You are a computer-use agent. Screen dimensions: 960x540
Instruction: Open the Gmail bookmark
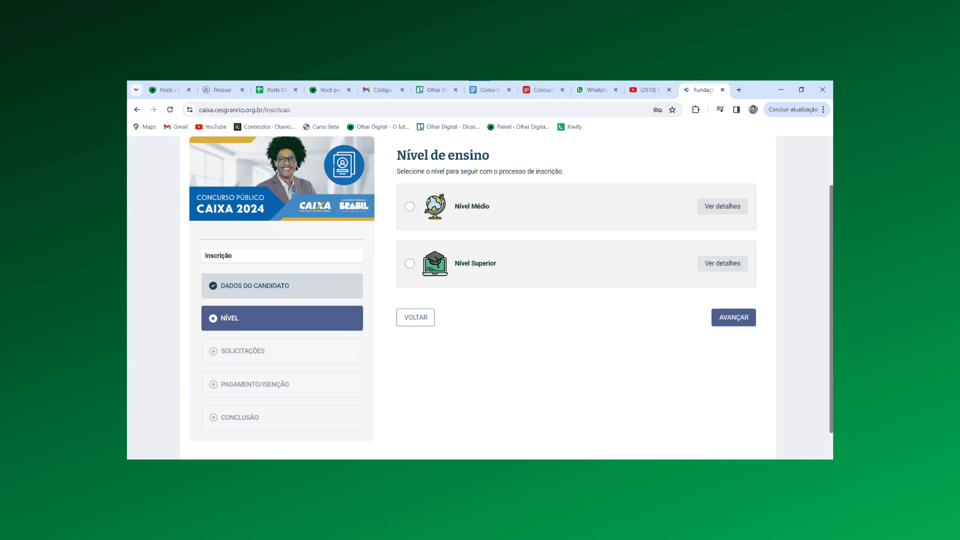point(176,127)
